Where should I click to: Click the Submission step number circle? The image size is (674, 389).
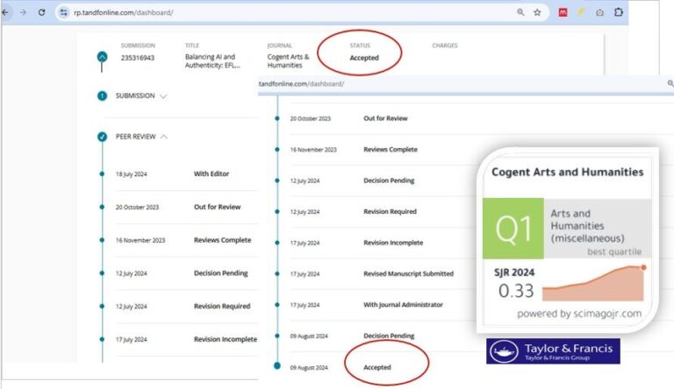point(103,95)
